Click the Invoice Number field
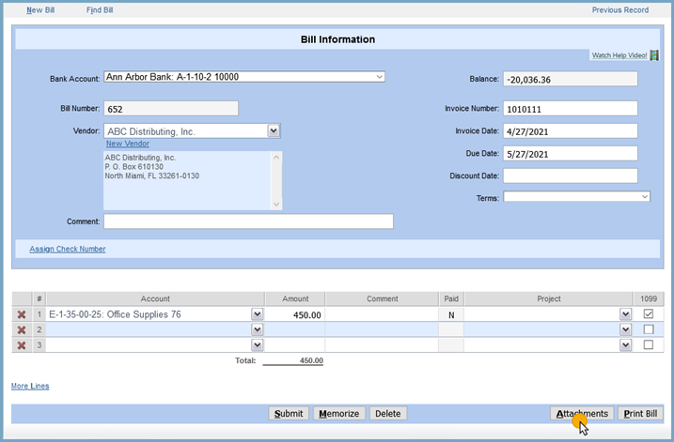Viewport: 674px width, 442px height. coord(571,109)
